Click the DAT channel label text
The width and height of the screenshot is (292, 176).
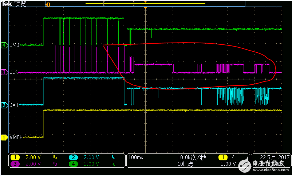click(14, 105)
